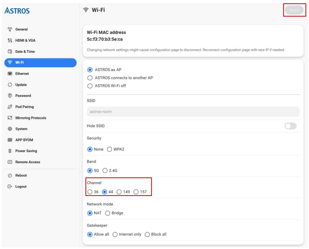This screenshot has height=249, width=309.
Task: Click the HDMI & VGA sidebar icon
Action: click(10, 40)
